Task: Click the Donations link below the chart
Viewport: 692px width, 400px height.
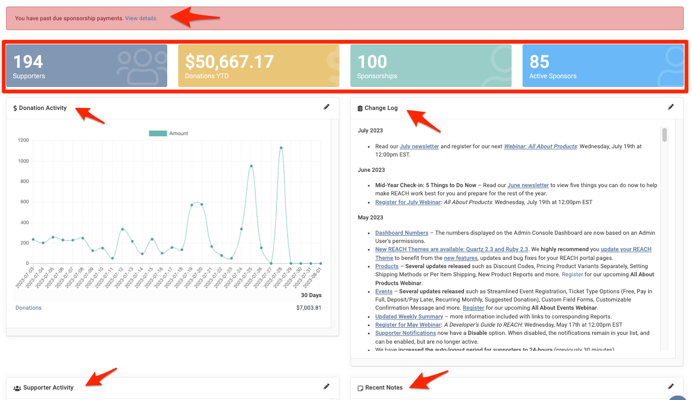Action: coord(28,308)
